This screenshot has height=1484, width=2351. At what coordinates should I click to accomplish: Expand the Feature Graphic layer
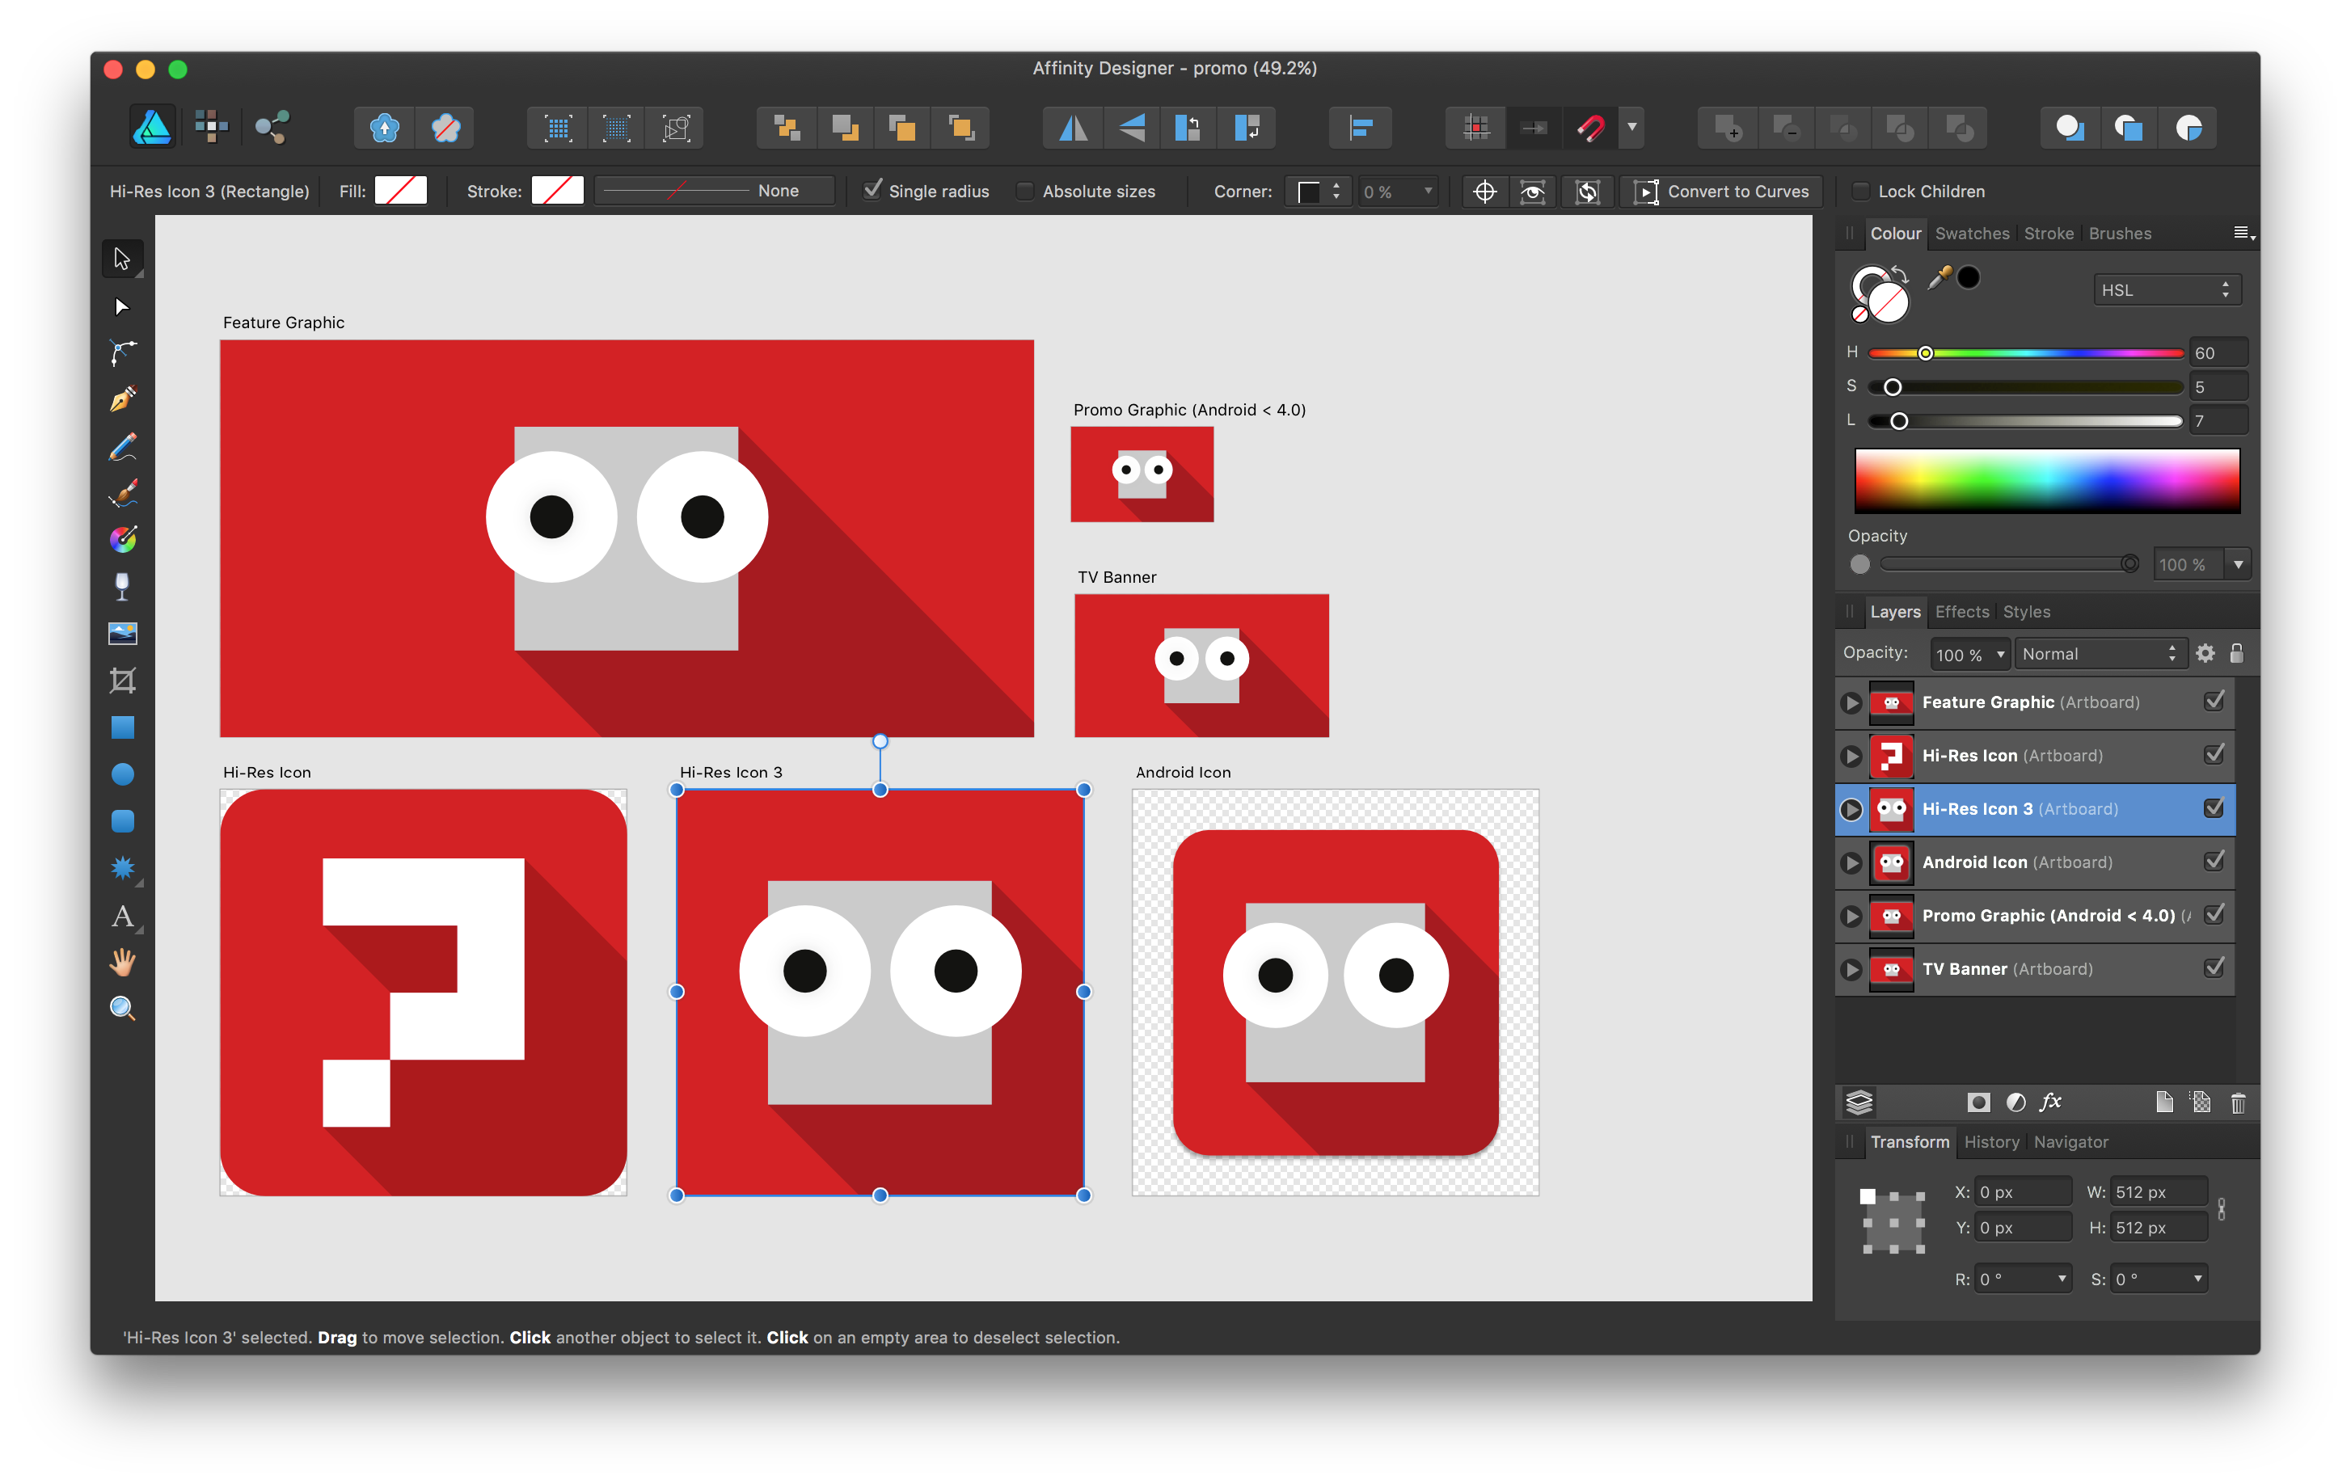[1851, 703]
